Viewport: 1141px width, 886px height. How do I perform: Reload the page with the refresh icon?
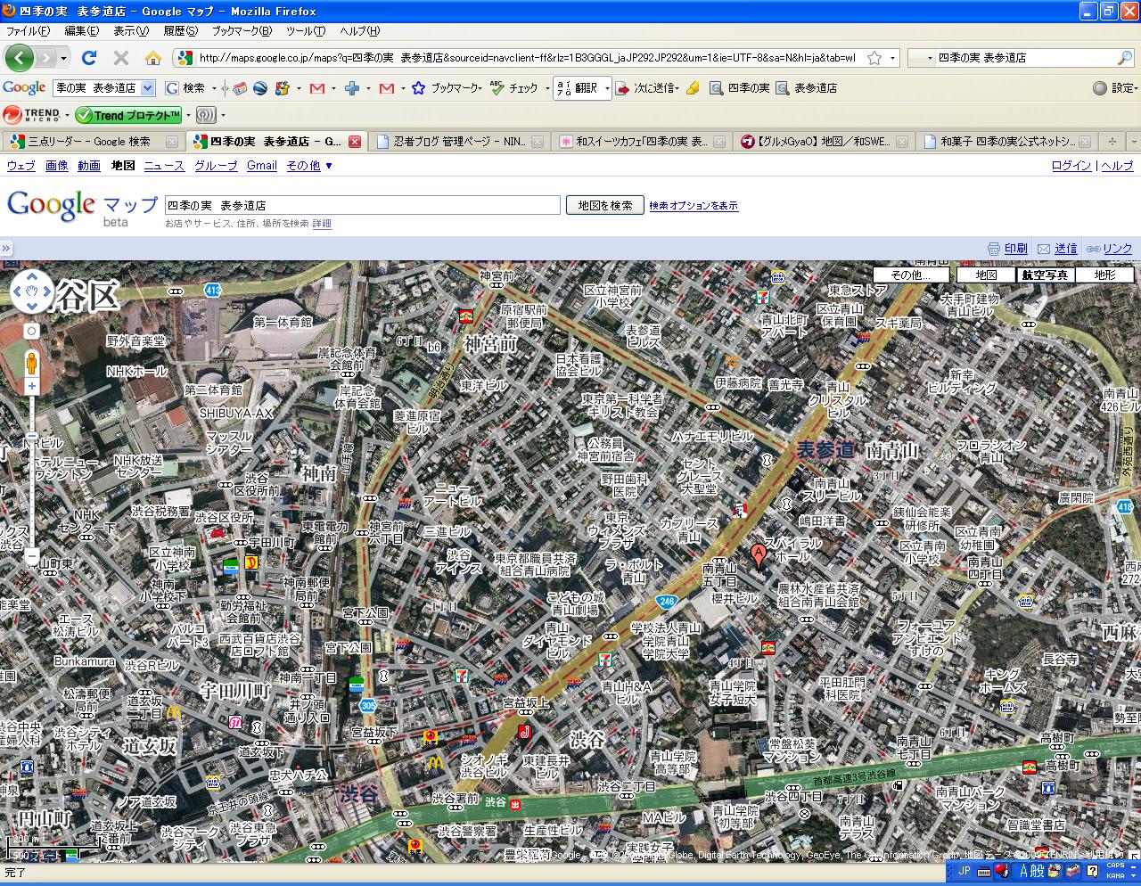88,58
